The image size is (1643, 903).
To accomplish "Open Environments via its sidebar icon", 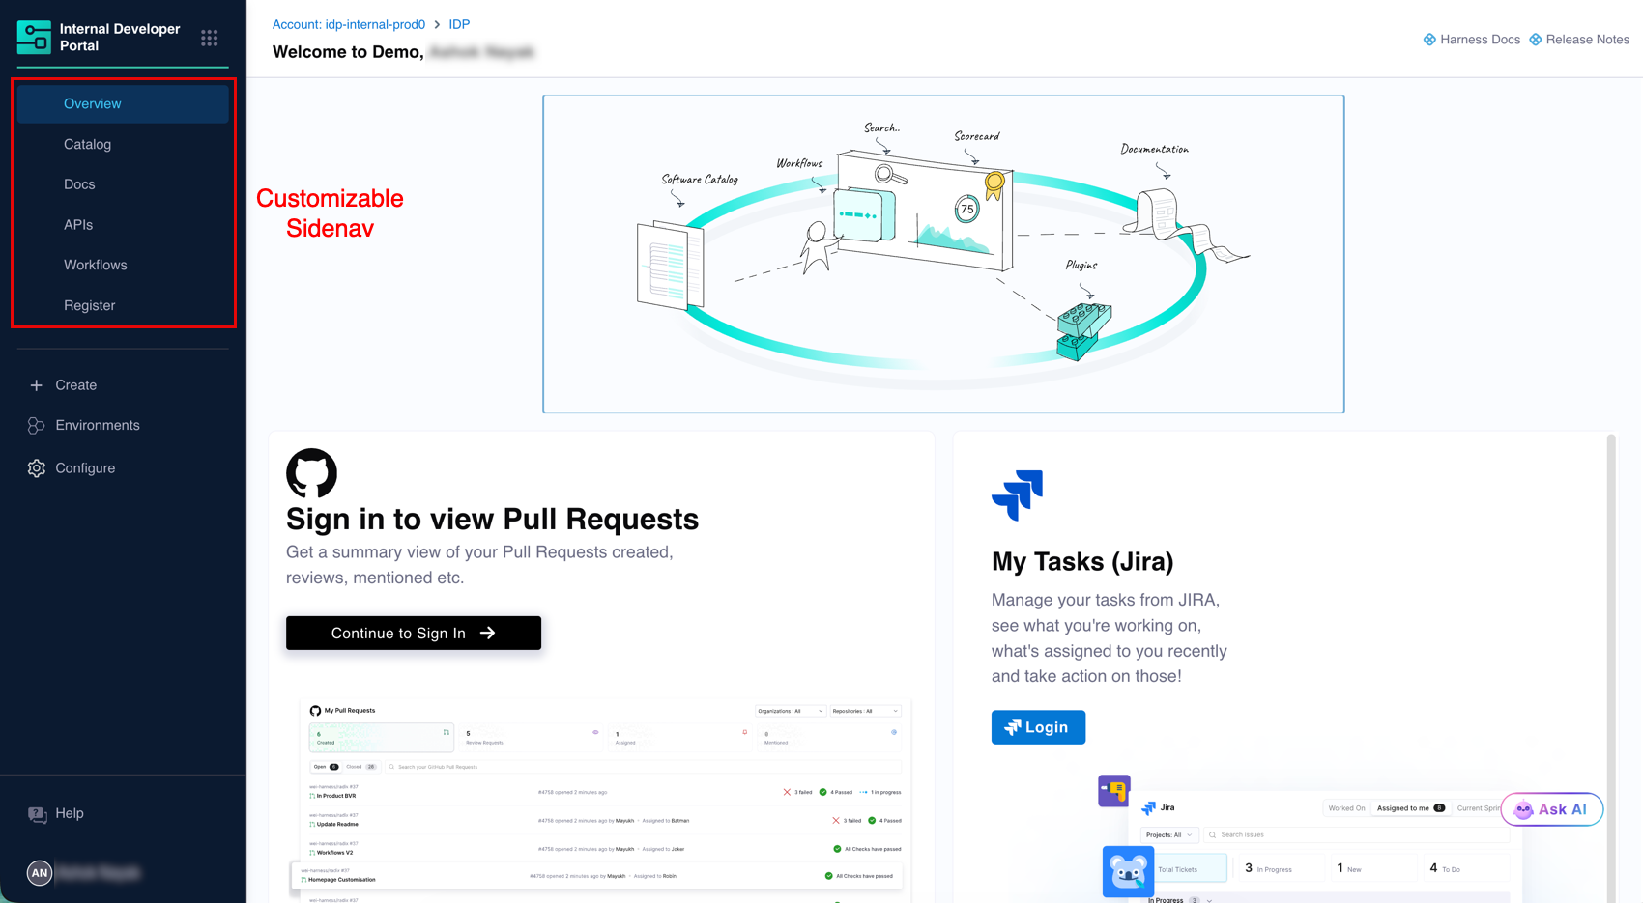I will point(36,426).
